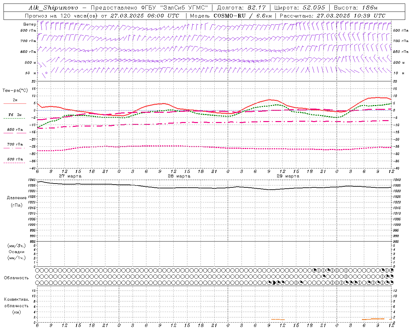
Task: Click "500 гПа" in the temperature legend
Action: (x=15, y=159)
